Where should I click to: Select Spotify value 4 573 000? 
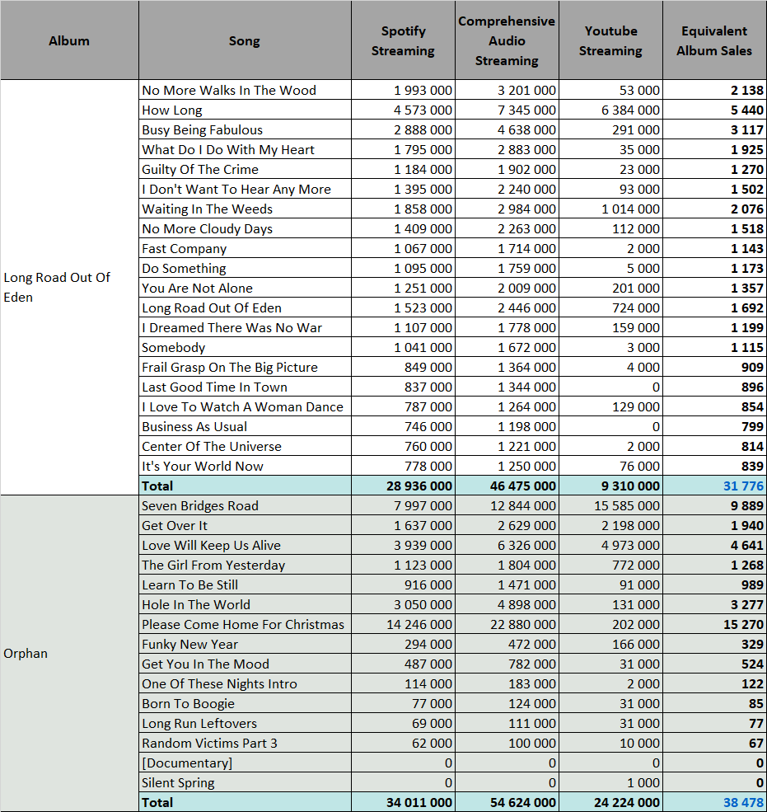coord(403,110)
